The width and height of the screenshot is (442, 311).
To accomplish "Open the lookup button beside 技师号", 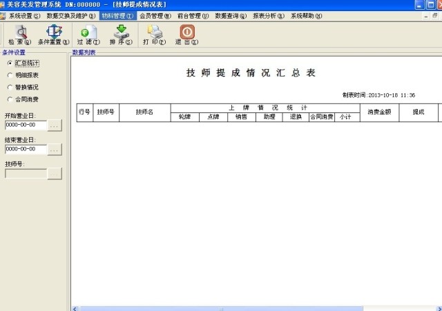I will [55, 174].
